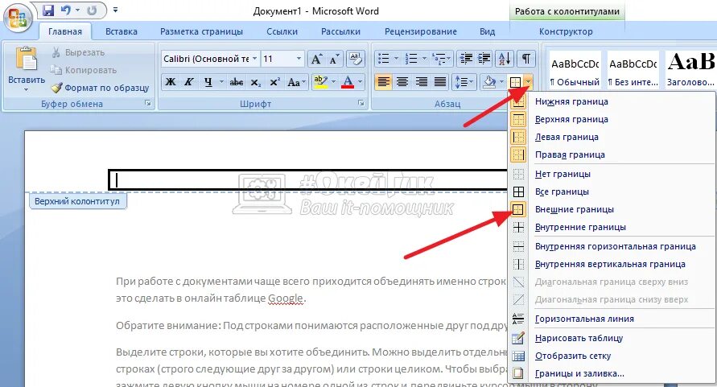Image resolution: width=717 pixels, height=387 pixels.
Task: Switch to Ссылки ribbon tab
Action: click(282, 31)
